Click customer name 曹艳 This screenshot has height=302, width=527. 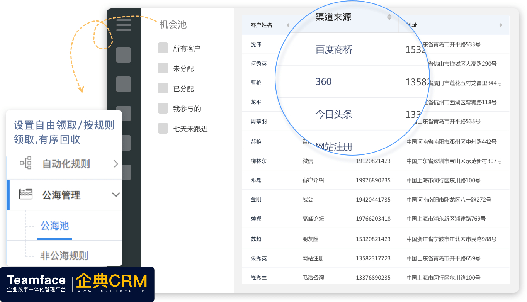(256, 83)
